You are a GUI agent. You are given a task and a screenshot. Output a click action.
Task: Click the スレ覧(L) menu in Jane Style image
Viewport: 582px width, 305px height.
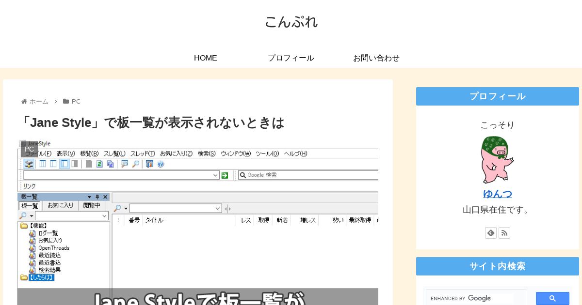click(x=114, y=153)
